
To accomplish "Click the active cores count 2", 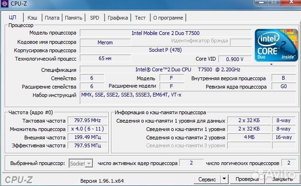I will [191, 163].
